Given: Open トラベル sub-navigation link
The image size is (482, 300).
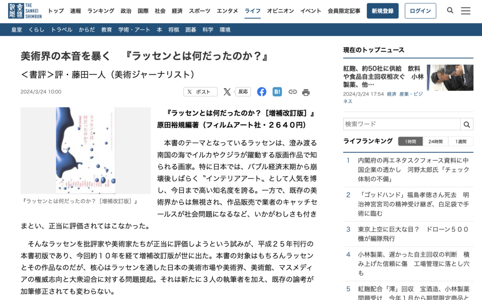Looking at the screenshot, I should tap(62, 30).
